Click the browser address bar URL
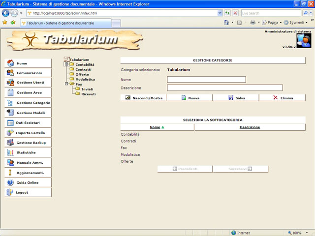Image resolution: width=315 pixels, height=236 pixels. (64, 13)
